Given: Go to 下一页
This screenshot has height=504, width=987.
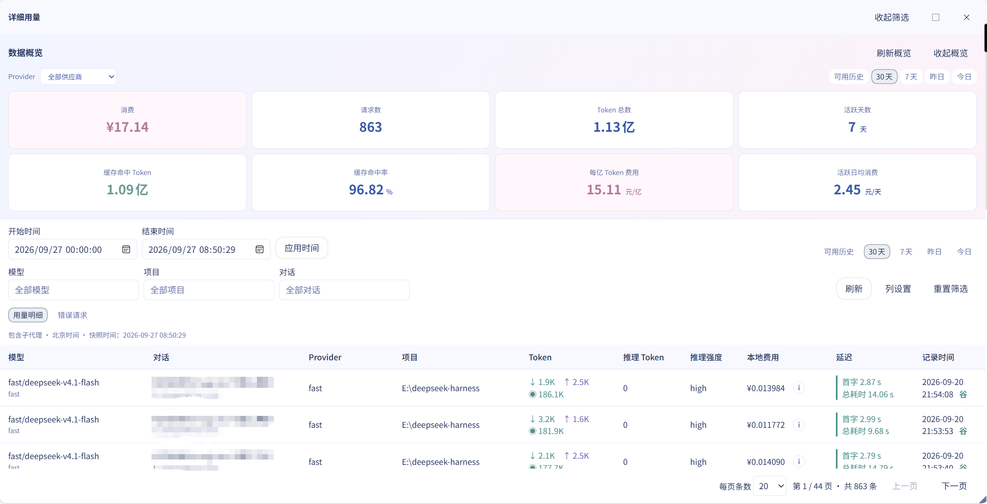Looking at the screenshot, I should [x=954, y=486].
